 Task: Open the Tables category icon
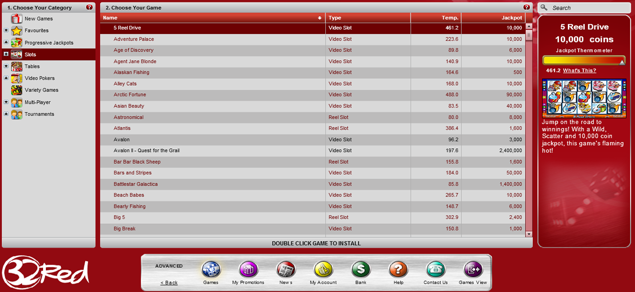[17, 66]
